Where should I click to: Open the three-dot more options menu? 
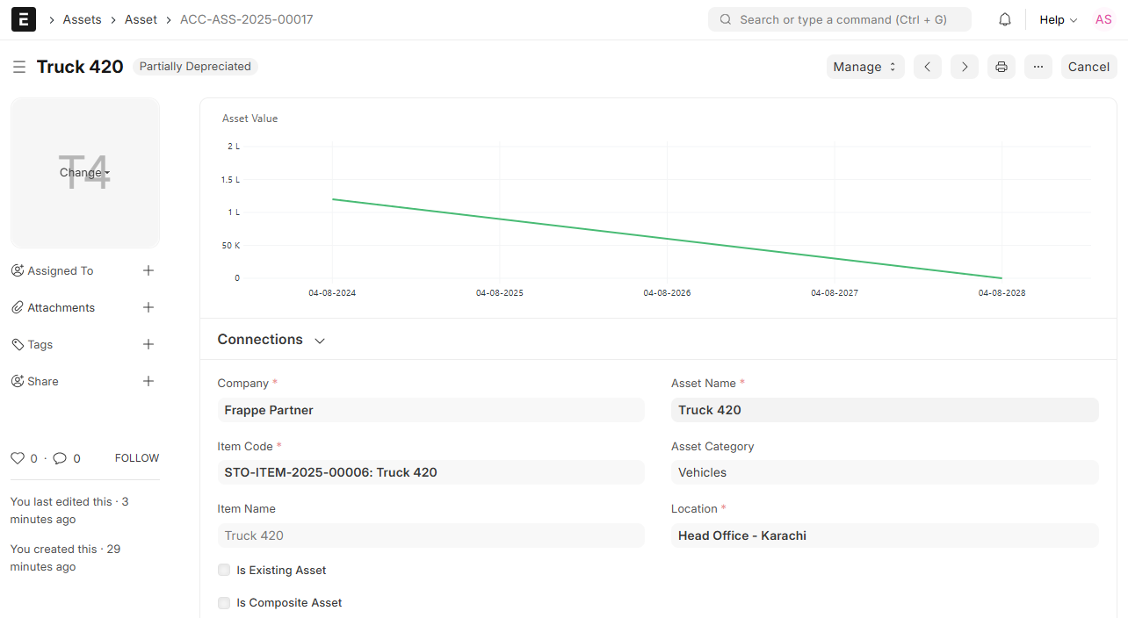point(1038,67)
